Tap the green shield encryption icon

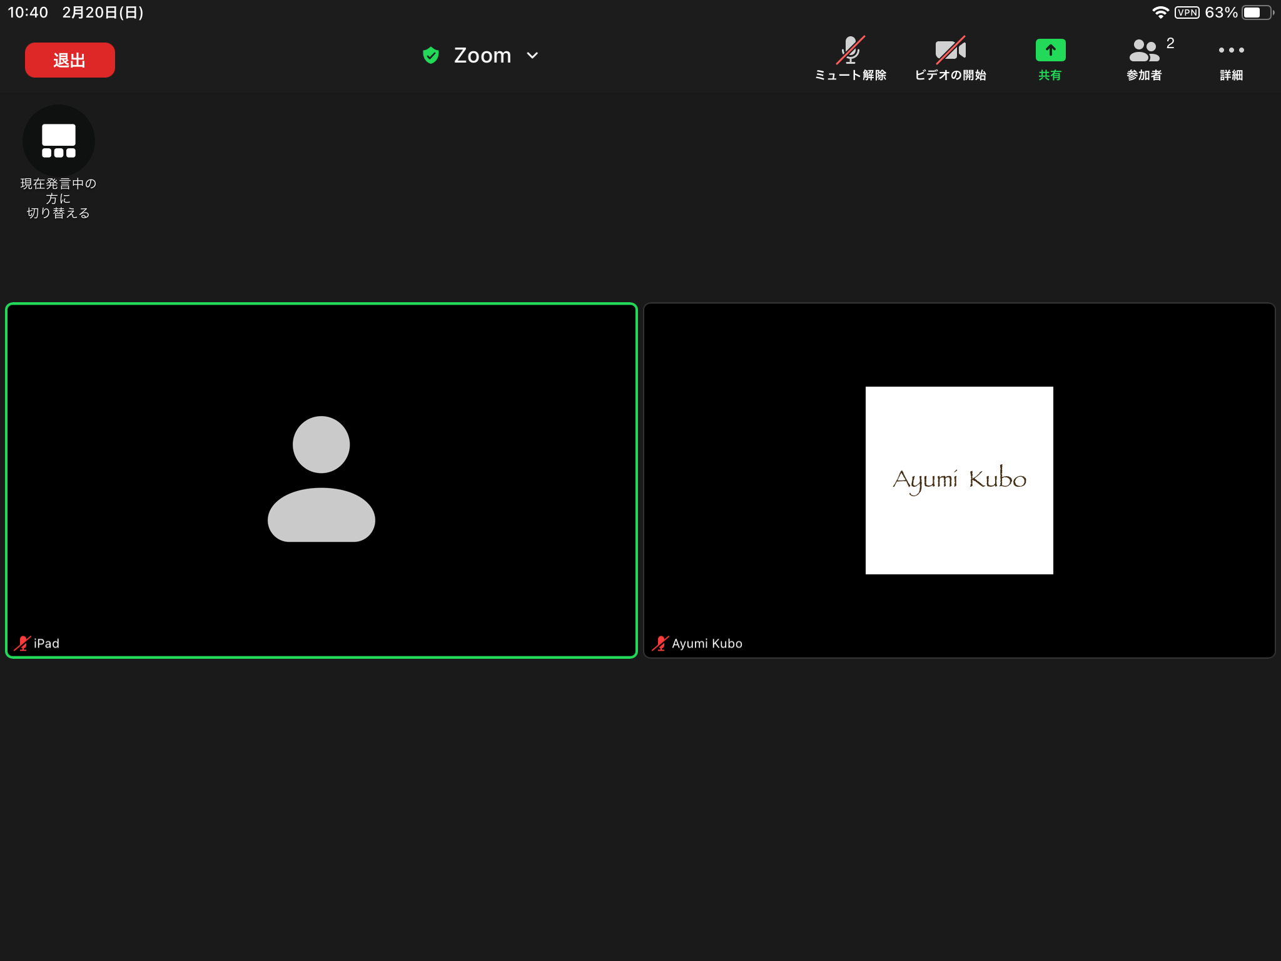coord(431,56)
